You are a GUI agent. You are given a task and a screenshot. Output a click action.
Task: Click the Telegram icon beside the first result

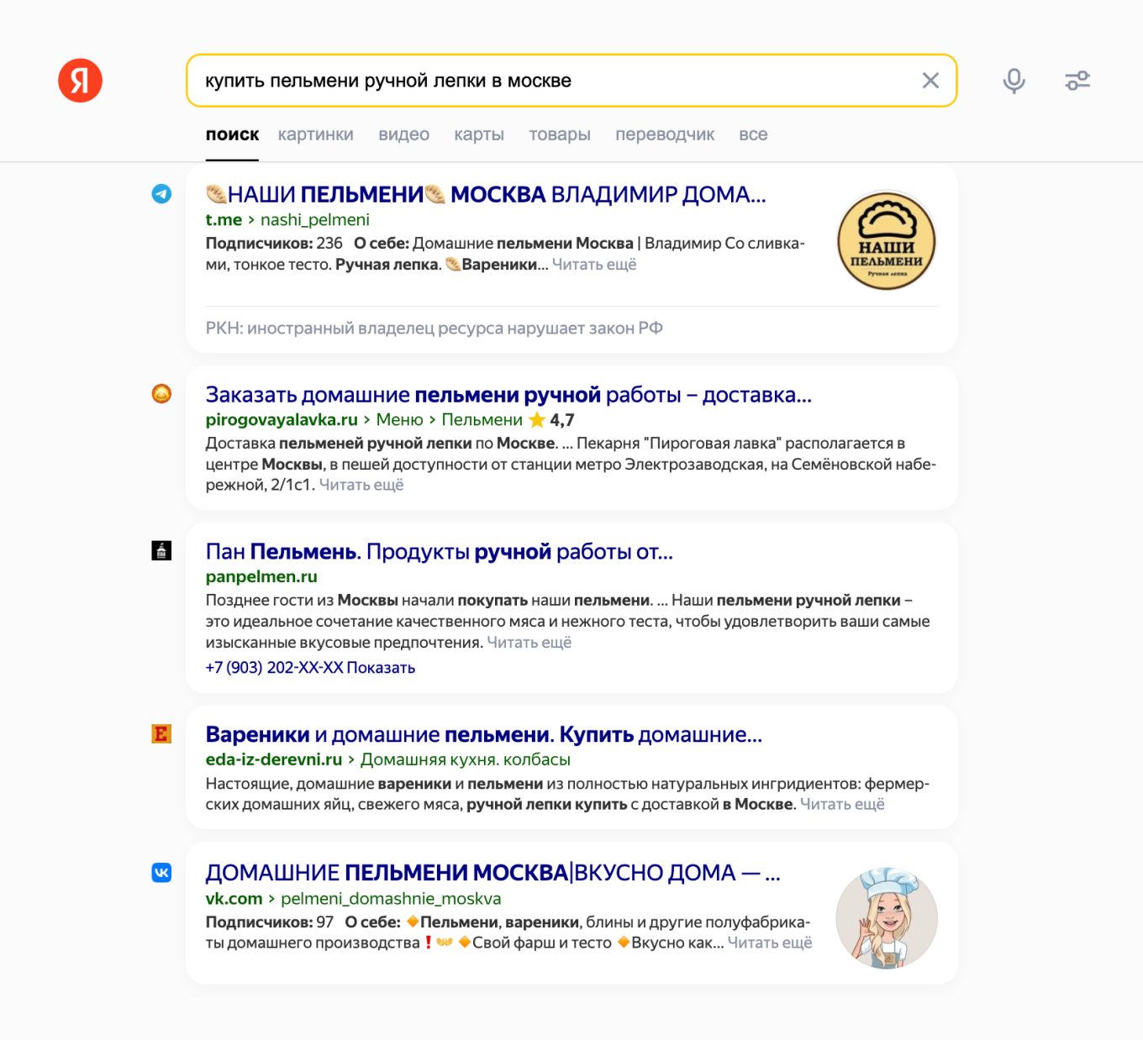pos(161,193)
